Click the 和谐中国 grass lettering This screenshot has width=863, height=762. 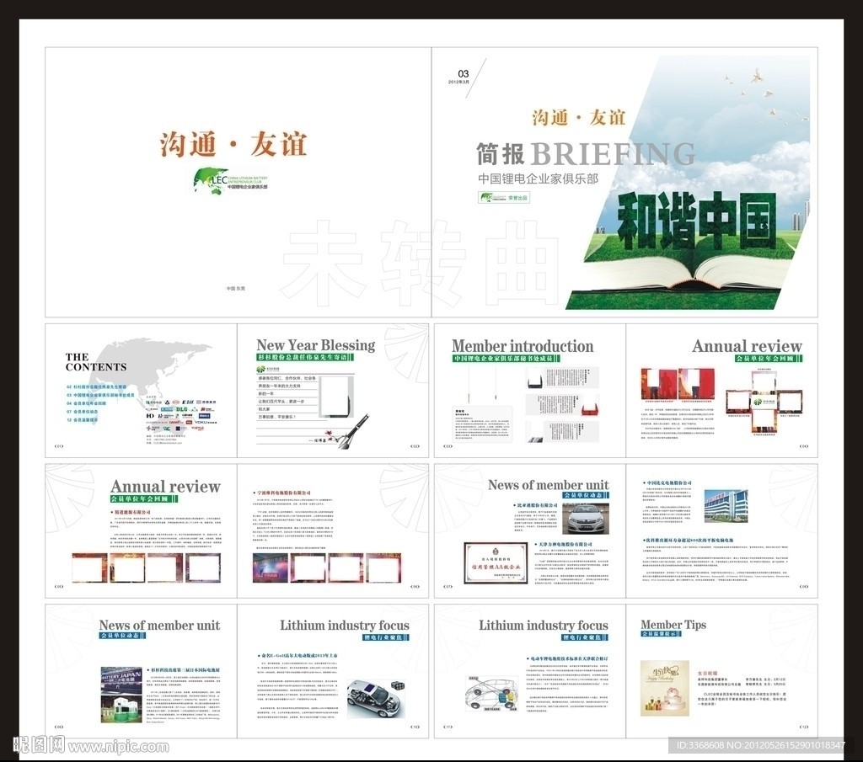(697, 221)
